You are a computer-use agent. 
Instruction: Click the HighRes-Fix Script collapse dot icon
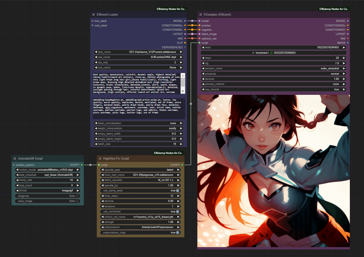click(x=100, y=158)
